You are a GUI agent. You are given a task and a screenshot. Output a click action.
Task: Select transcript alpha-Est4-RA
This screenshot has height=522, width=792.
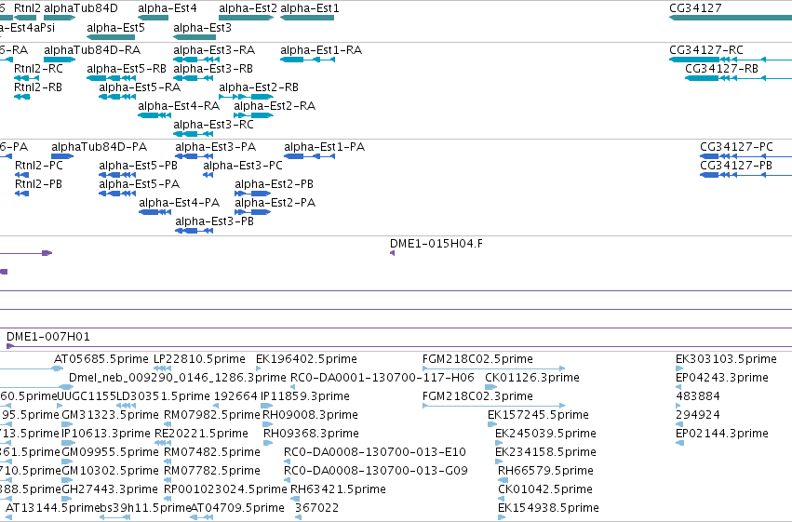coord(179,106)
